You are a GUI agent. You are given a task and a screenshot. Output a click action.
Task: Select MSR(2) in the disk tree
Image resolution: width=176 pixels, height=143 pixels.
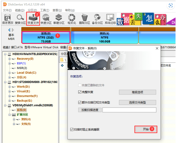click(x=22, y=68)
